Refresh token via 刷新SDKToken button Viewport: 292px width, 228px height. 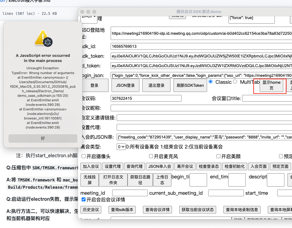tap(190, 85)
